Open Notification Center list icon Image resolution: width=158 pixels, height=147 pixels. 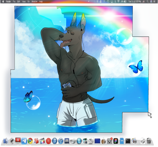(x=154, y=2)
